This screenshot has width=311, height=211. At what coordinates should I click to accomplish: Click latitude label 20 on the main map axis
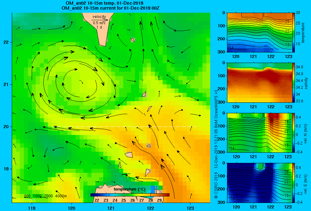[6, 127]
